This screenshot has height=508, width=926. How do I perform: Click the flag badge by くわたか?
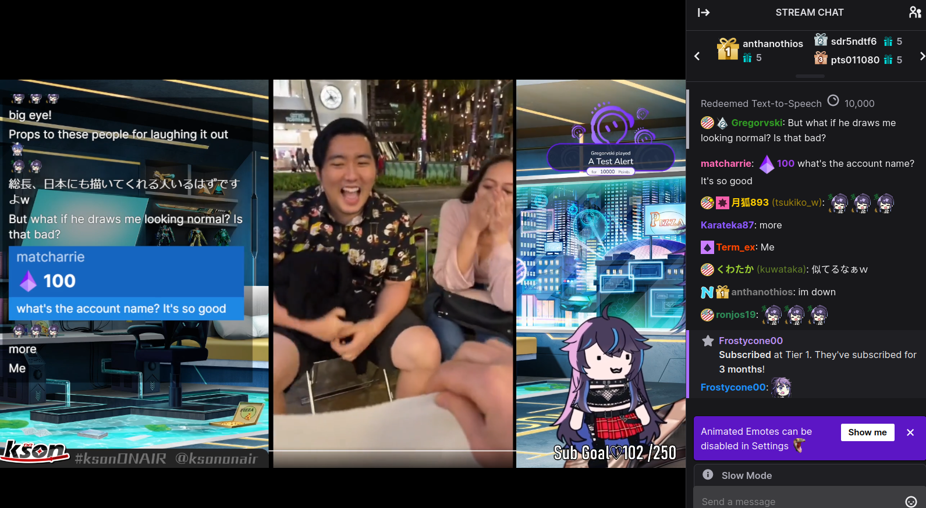click(707, 270)
